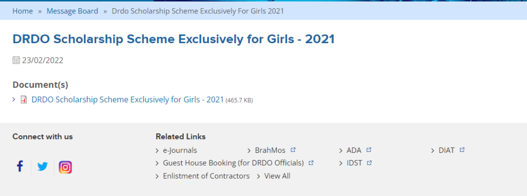527x196 pixels.
Task: Click external link icon beside BrahMos
Action: point(293,150)
